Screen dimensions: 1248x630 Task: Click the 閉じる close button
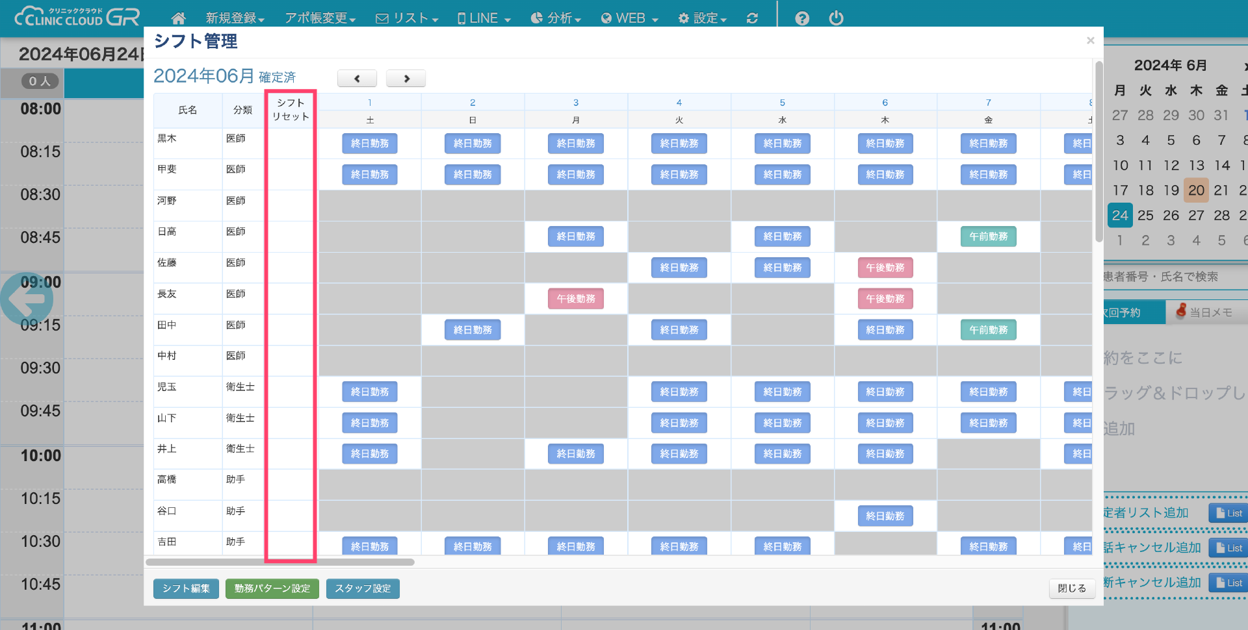pyautogui.click(x=1071, y=588)
